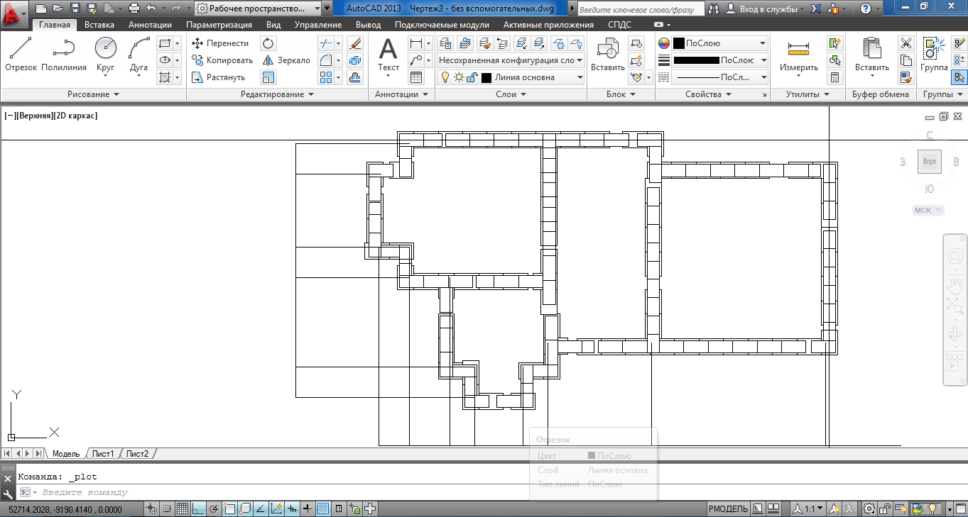Switch to Вид ribbon tab

(x=273, y=24)
